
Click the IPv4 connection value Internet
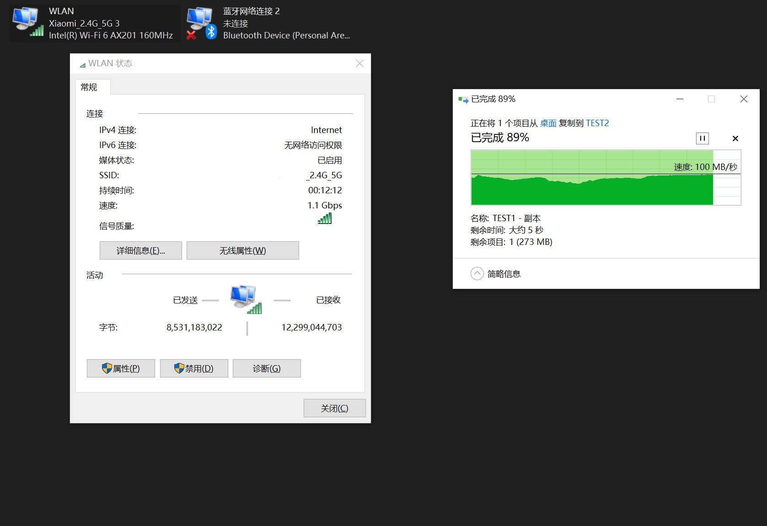[326, 130]
